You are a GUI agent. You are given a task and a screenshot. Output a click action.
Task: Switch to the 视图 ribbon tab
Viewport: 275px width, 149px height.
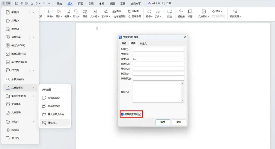(112, 4)
